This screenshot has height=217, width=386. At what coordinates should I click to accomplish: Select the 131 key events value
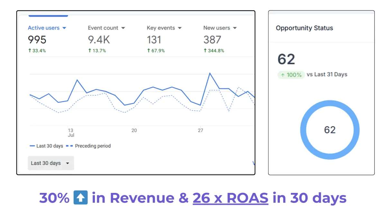(x=154, y=40)
